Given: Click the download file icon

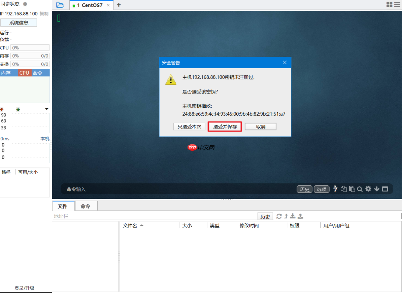Looking at the screenshot, I should pyautogui.click(x=293, y=216).
